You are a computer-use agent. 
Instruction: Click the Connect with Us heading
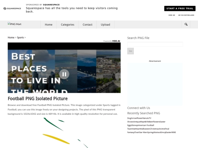pyautogui.click(x=139, y=108)
